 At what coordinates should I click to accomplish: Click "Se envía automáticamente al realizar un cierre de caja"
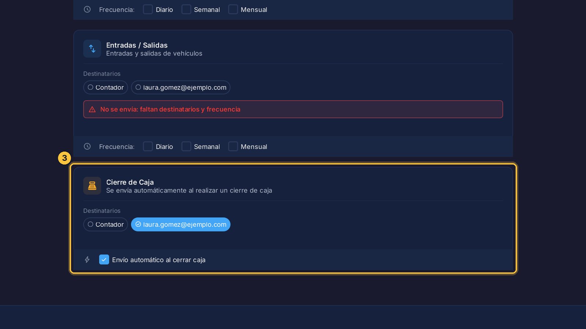[189, 190]
